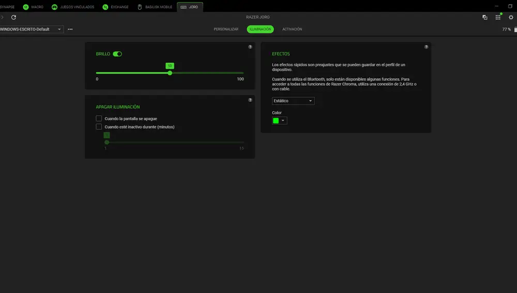Toggle the Brillo switch off
Screen dimensions: 517x293
pyautogui.click(x=117, y=54)
